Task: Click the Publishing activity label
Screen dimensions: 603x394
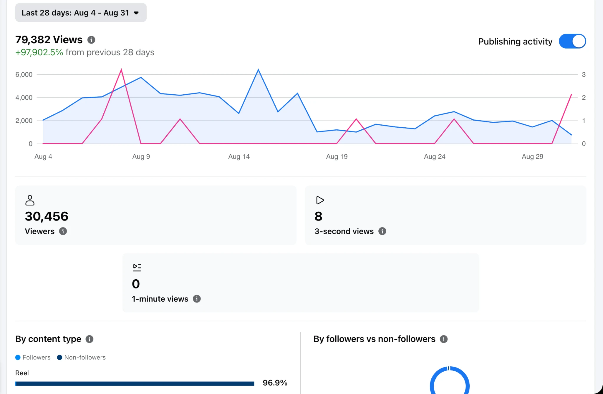Action: [515, 41]
